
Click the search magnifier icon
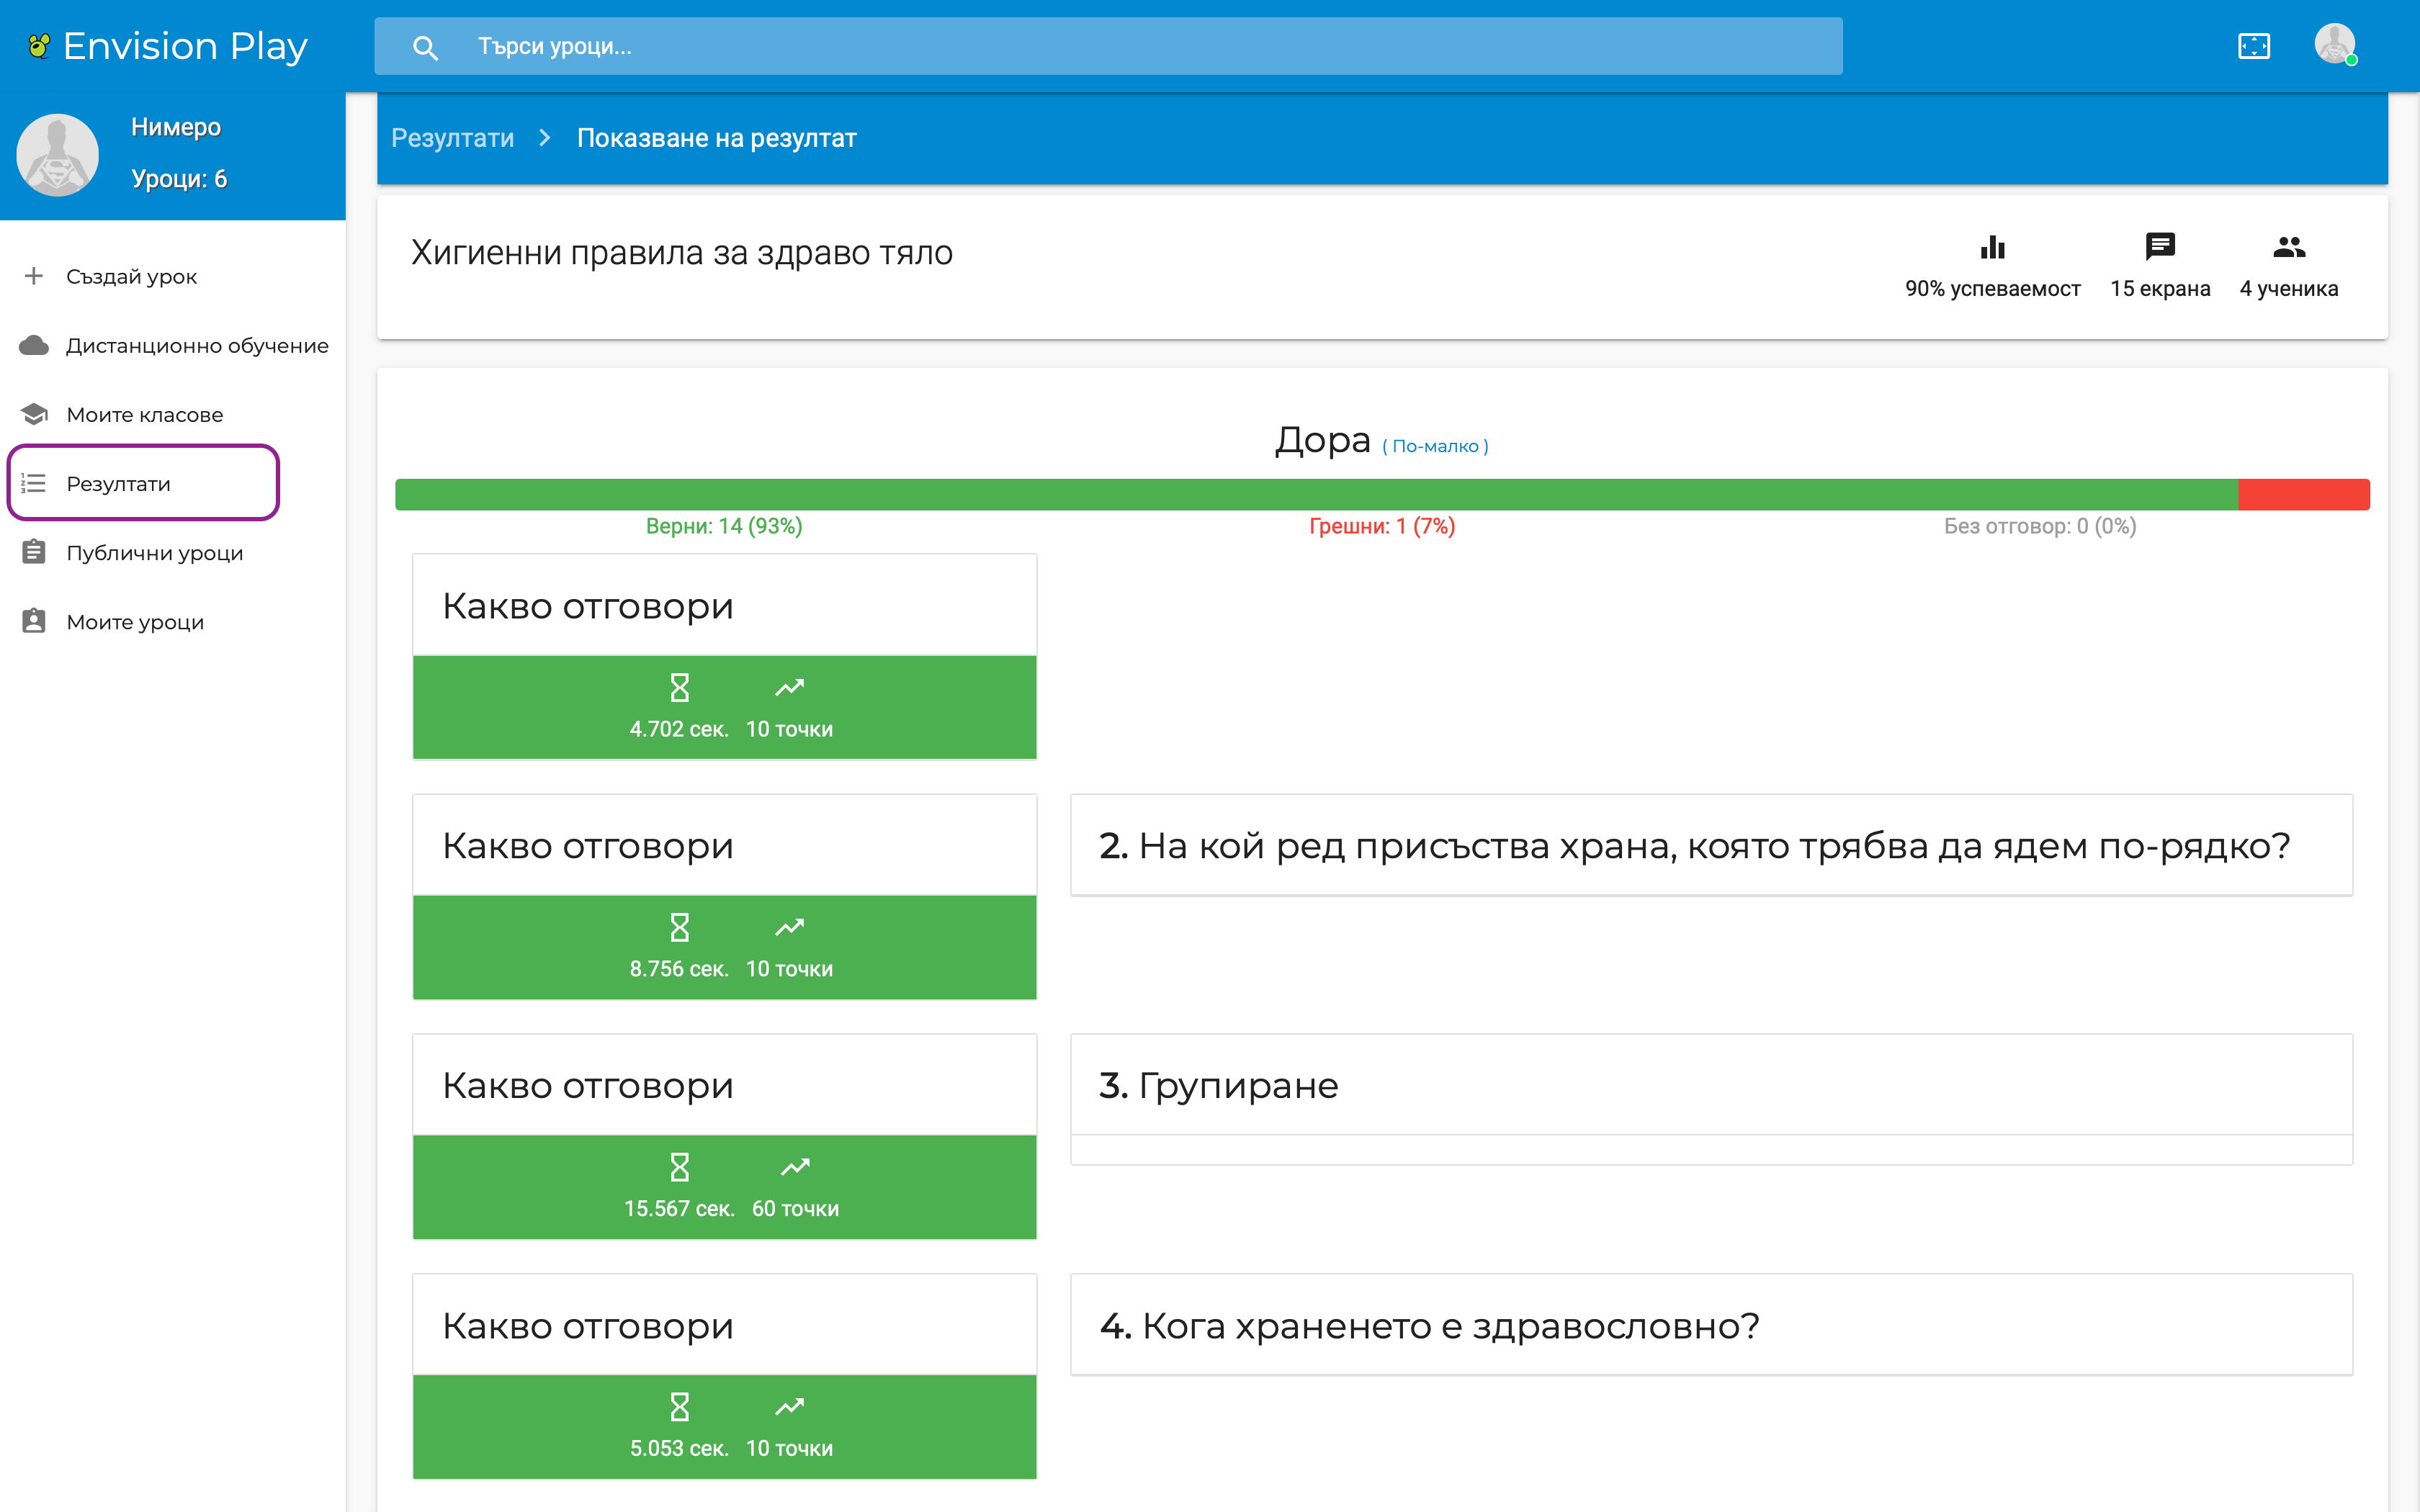[425, 47]
